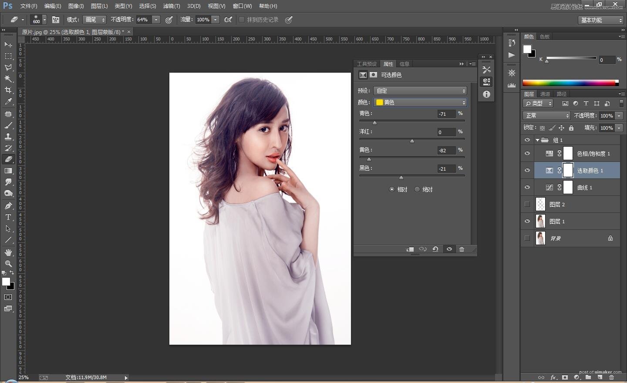Open the brush panel toggle icon
This screenshot has width=627, height=383.
[x=56, y=20]
